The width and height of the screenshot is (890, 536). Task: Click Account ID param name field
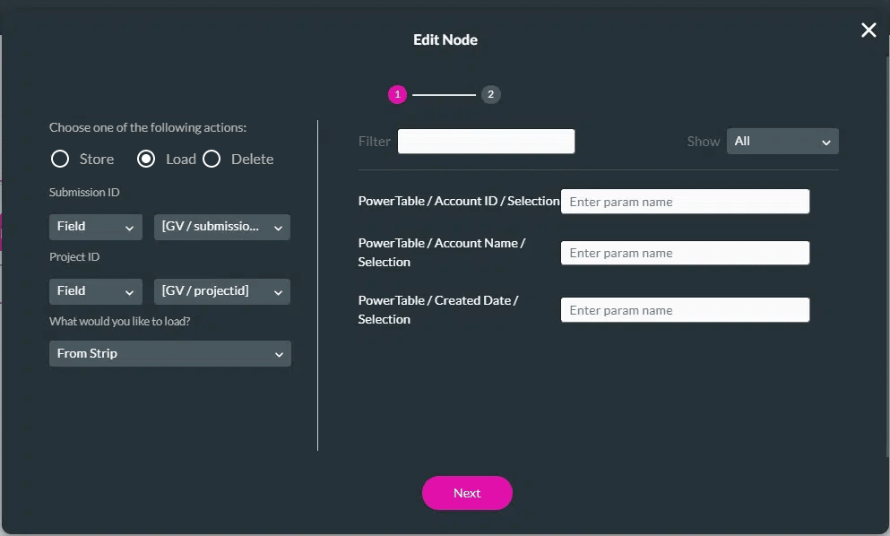click(685, 202)
